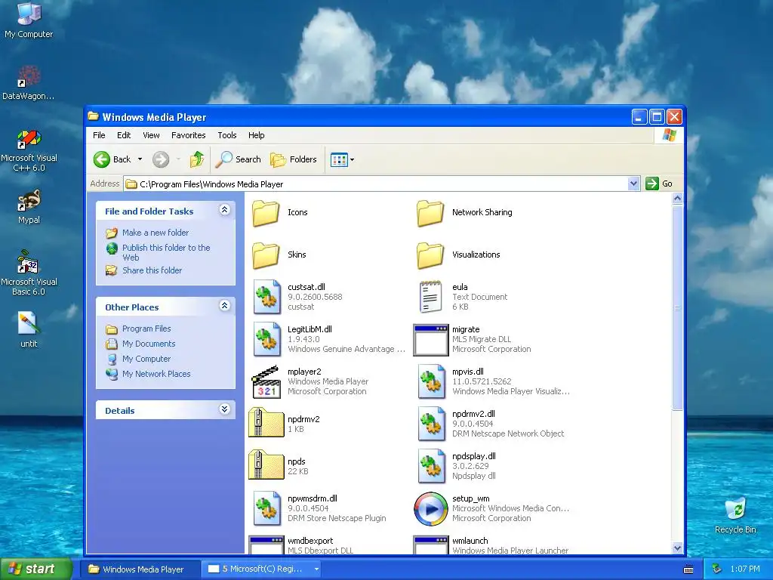Open the Start menu
The height and width of the screenshot is (580, 773).
pyautogui.click(x=35, y=569)
